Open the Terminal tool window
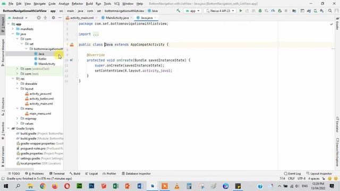The image size is (340, 191). [x=57, y=173]
